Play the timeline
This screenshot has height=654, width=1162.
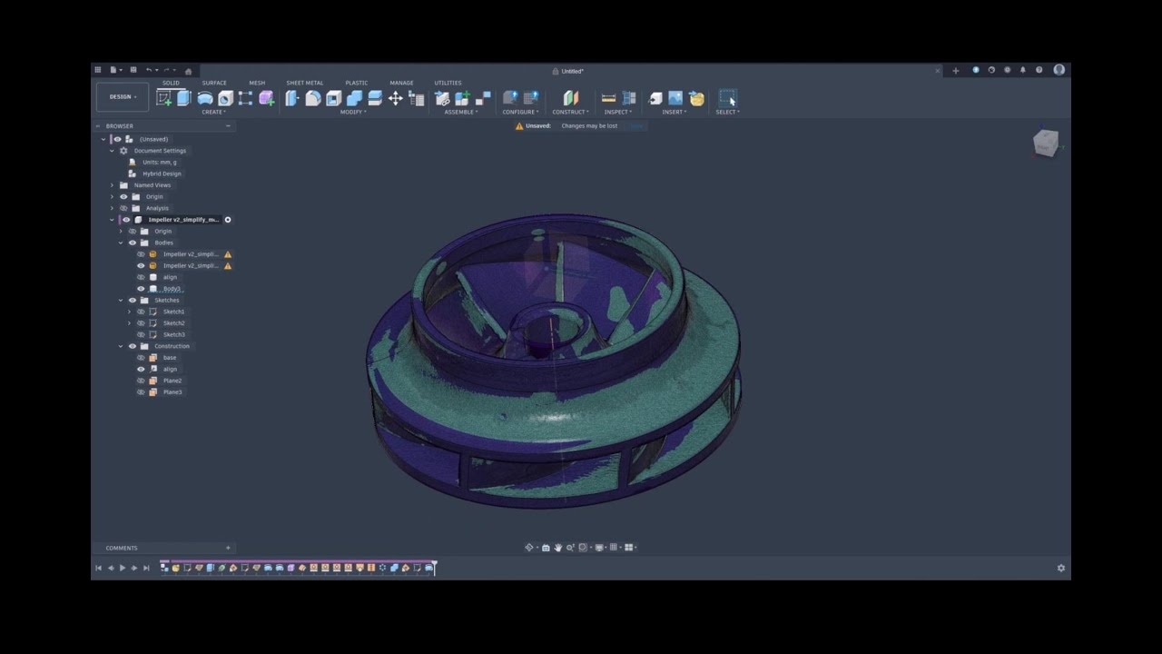point(123,568)
